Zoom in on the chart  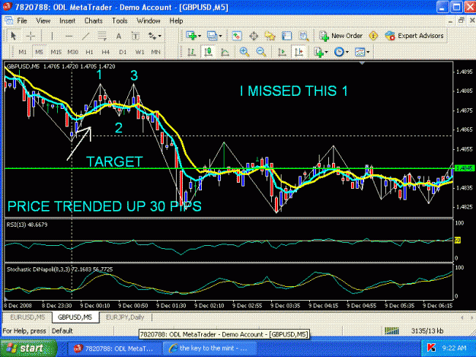(x=244, y=53)
